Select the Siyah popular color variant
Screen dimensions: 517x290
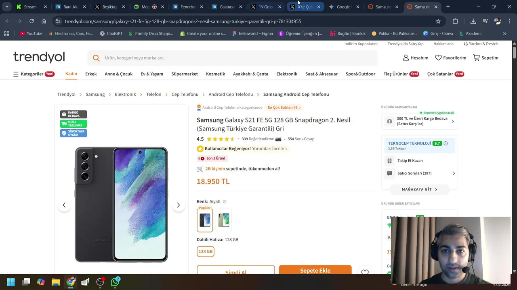point(205,220)
